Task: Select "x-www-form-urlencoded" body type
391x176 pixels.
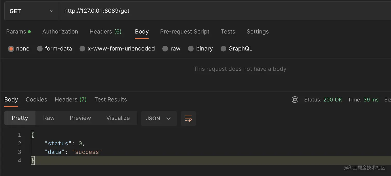Action: tap(117, 48)
